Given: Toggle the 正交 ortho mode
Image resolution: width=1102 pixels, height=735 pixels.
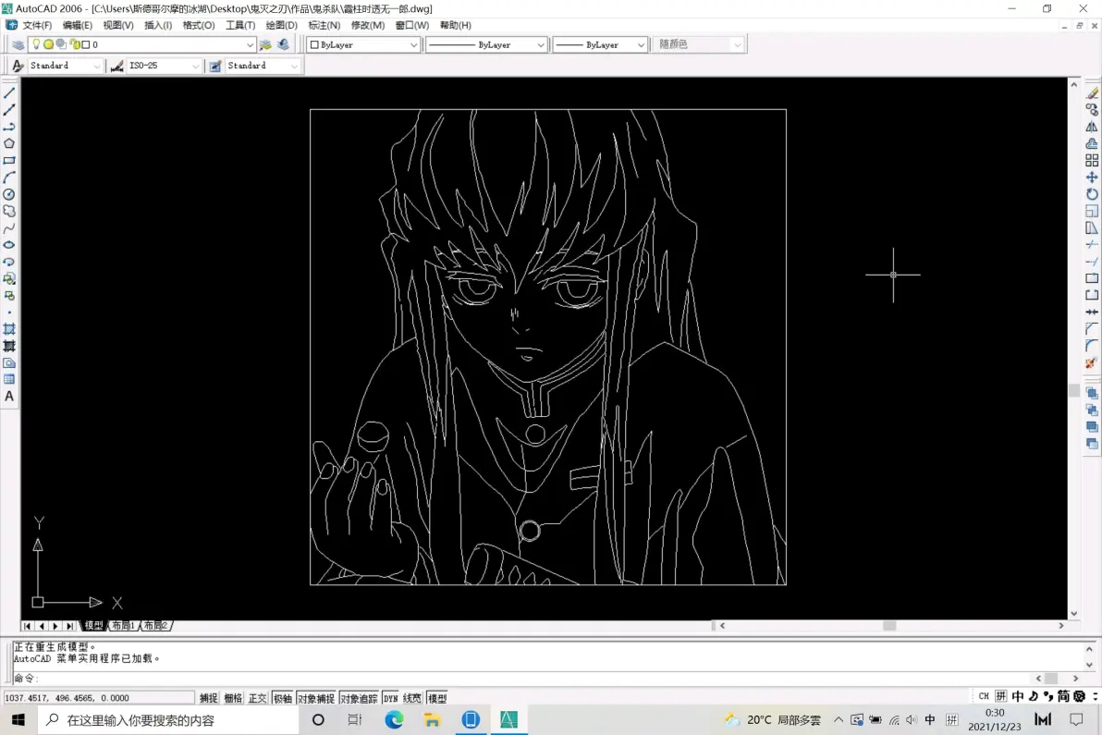Looking at the screenshot, I should (257, 698).
